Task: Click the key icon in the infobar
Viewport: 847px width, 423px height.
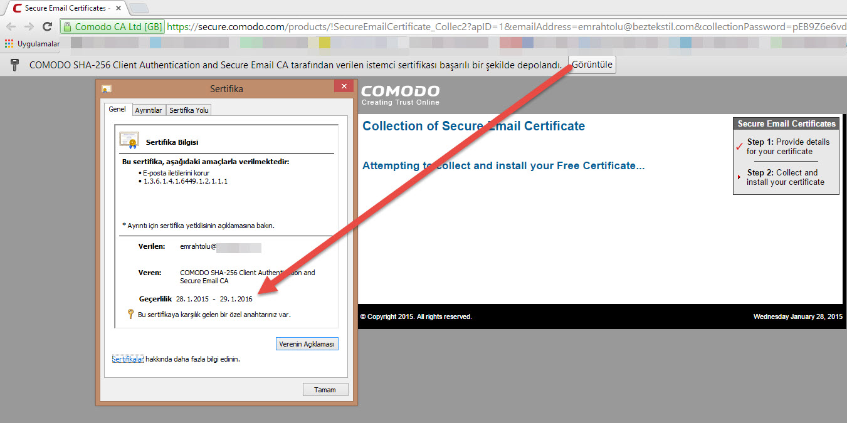Action: [14, 65]
